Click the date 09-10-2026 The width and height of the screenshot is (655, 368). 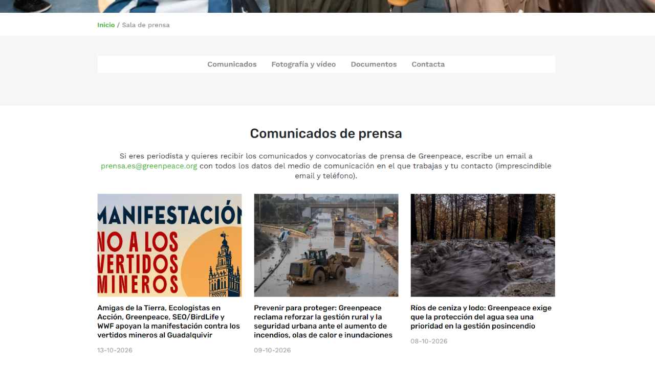[x=272, y=351]
